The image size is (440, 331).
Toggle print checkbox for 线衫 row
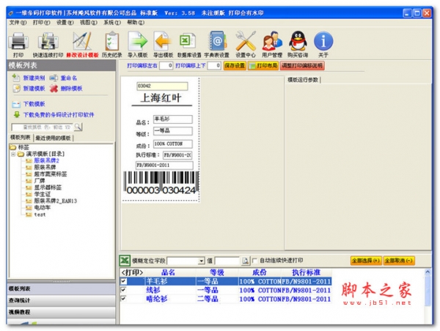pyautogui.click(x=123, y=290)
